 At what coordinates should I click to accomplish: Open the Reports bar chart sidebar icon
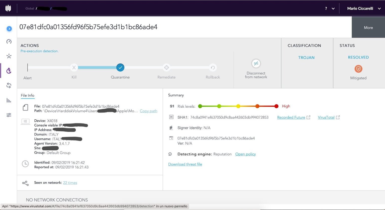coord(9,100)
